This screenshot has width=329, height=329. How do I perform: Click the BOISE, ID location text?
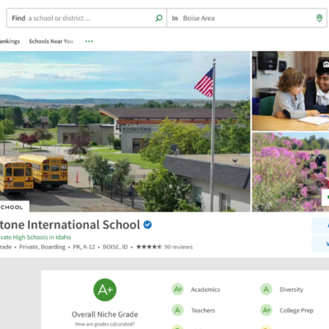tap(115, 247)
